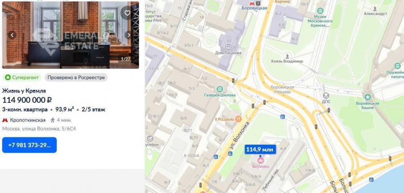
Task: Select the Боровицкая башня star marker
Action: coord(368,97)
